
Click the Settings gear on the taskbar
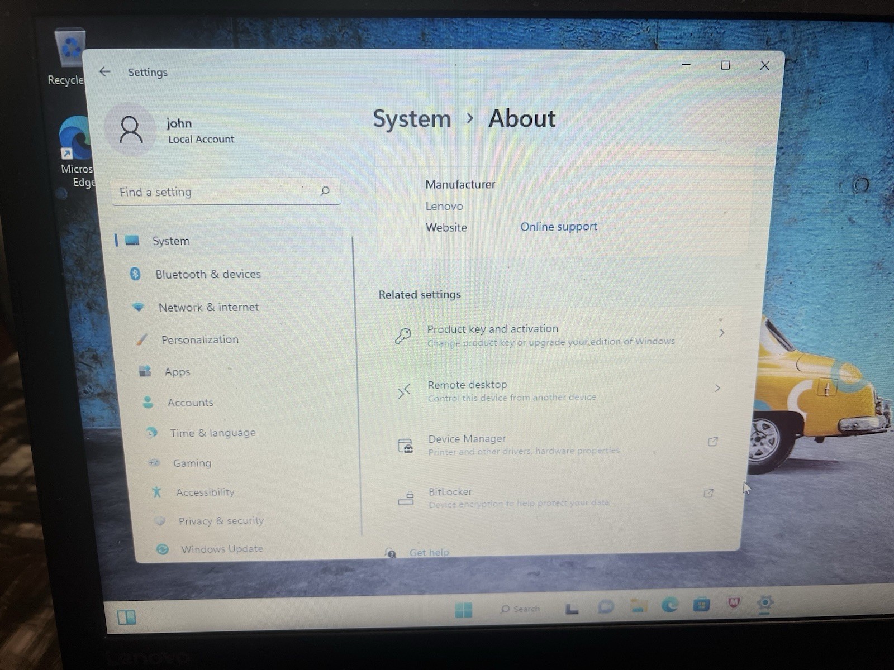coord(765,602)
